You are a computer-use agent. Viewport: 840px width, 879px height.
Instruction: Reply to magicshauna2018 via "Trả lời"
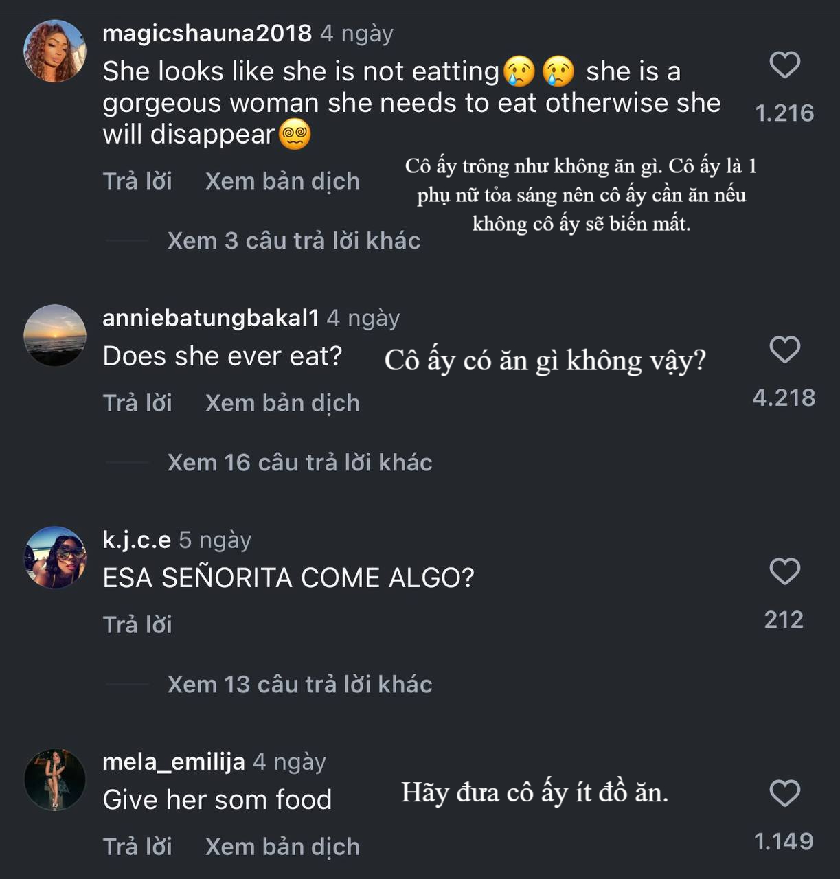[137, 181]
